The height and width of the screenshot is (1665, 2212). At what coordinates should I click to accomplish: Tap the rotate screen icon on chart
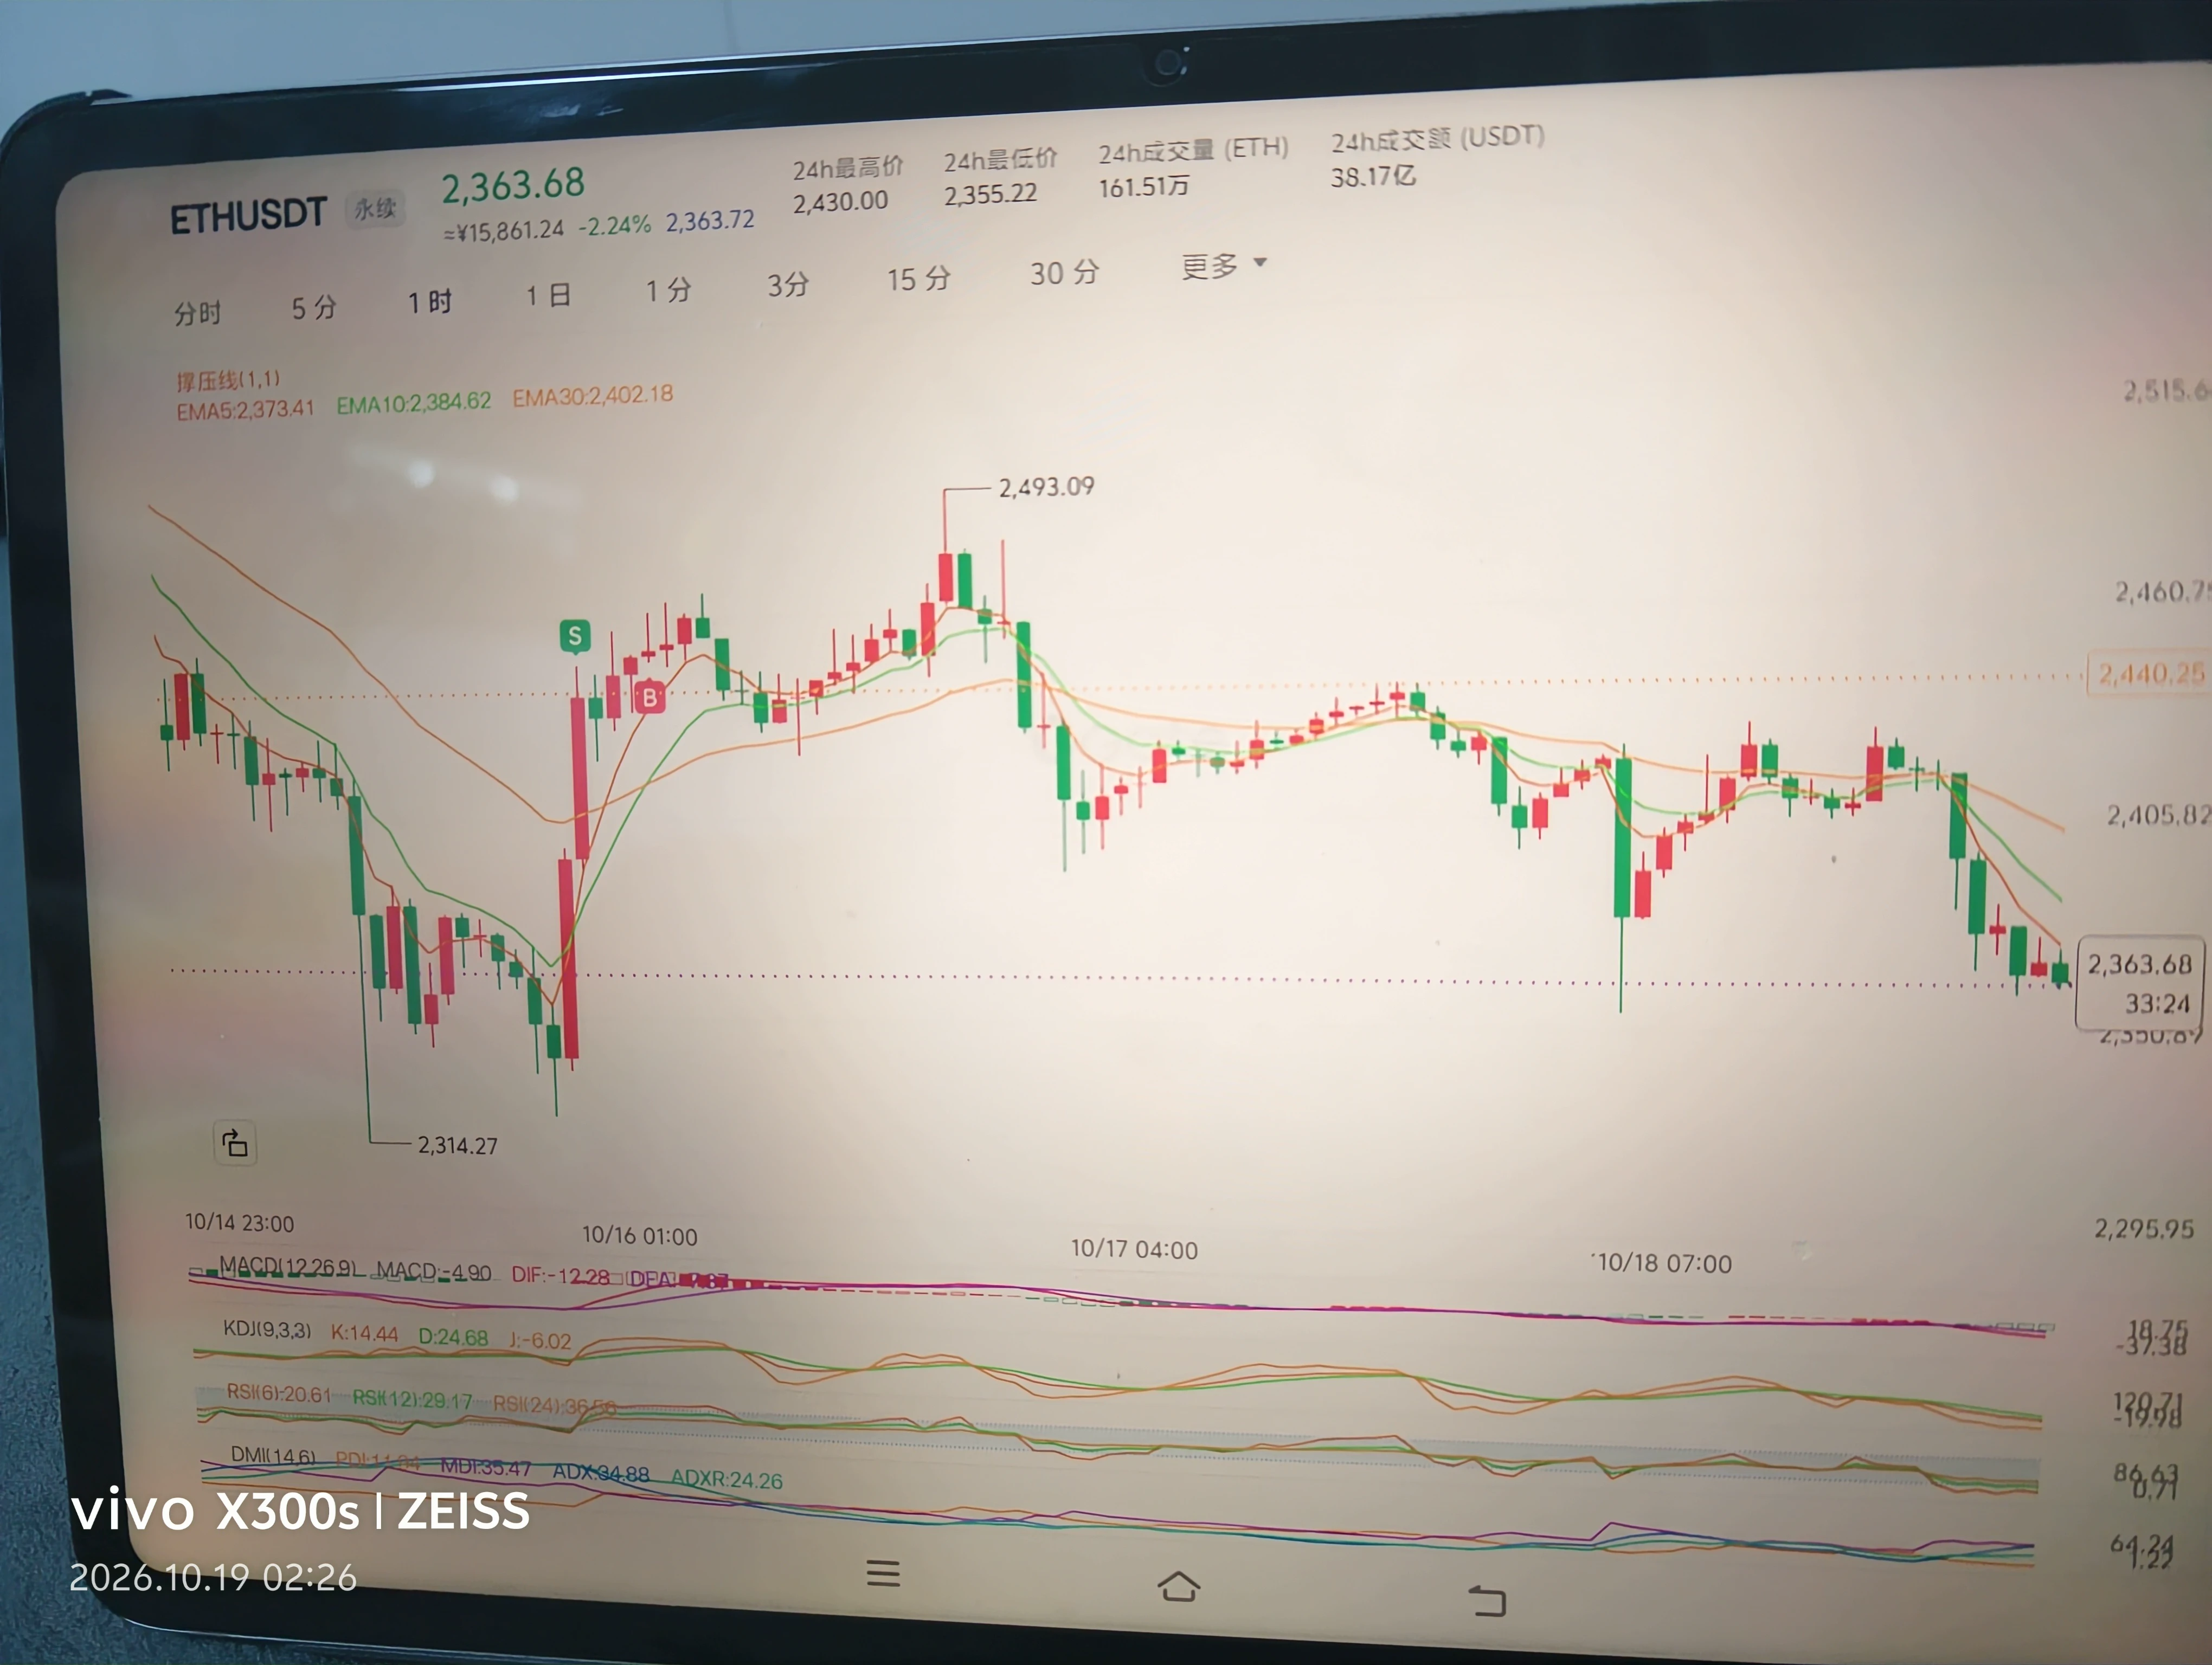(x=235, y=1143)
